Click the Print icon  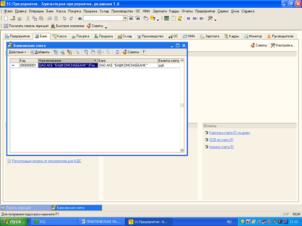[50, 19]
